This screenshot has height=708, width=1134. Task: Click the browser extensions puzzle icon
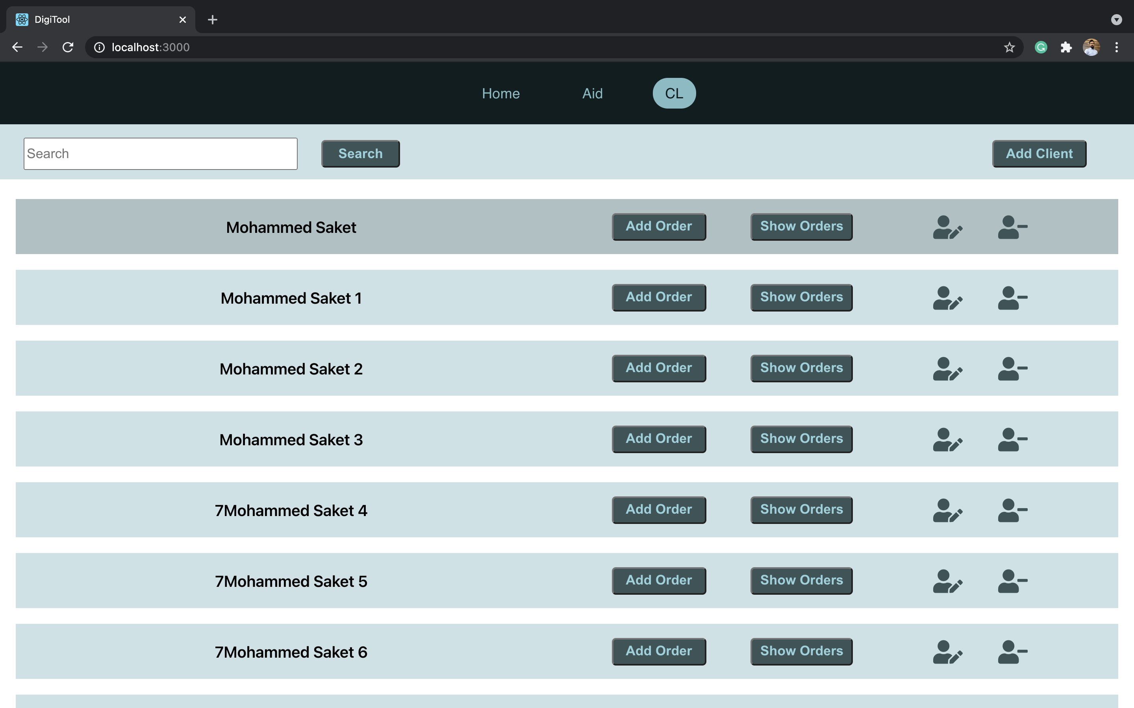(1066, 47)
